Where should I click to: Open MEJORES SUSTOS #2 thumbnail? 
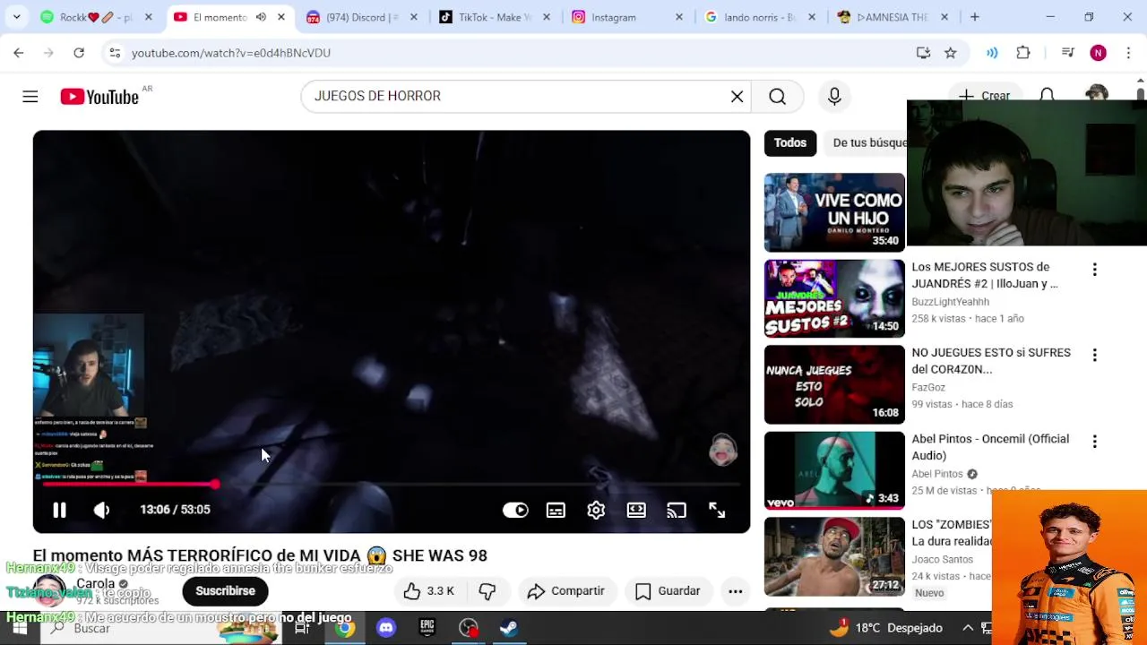(x=834, y=298)
